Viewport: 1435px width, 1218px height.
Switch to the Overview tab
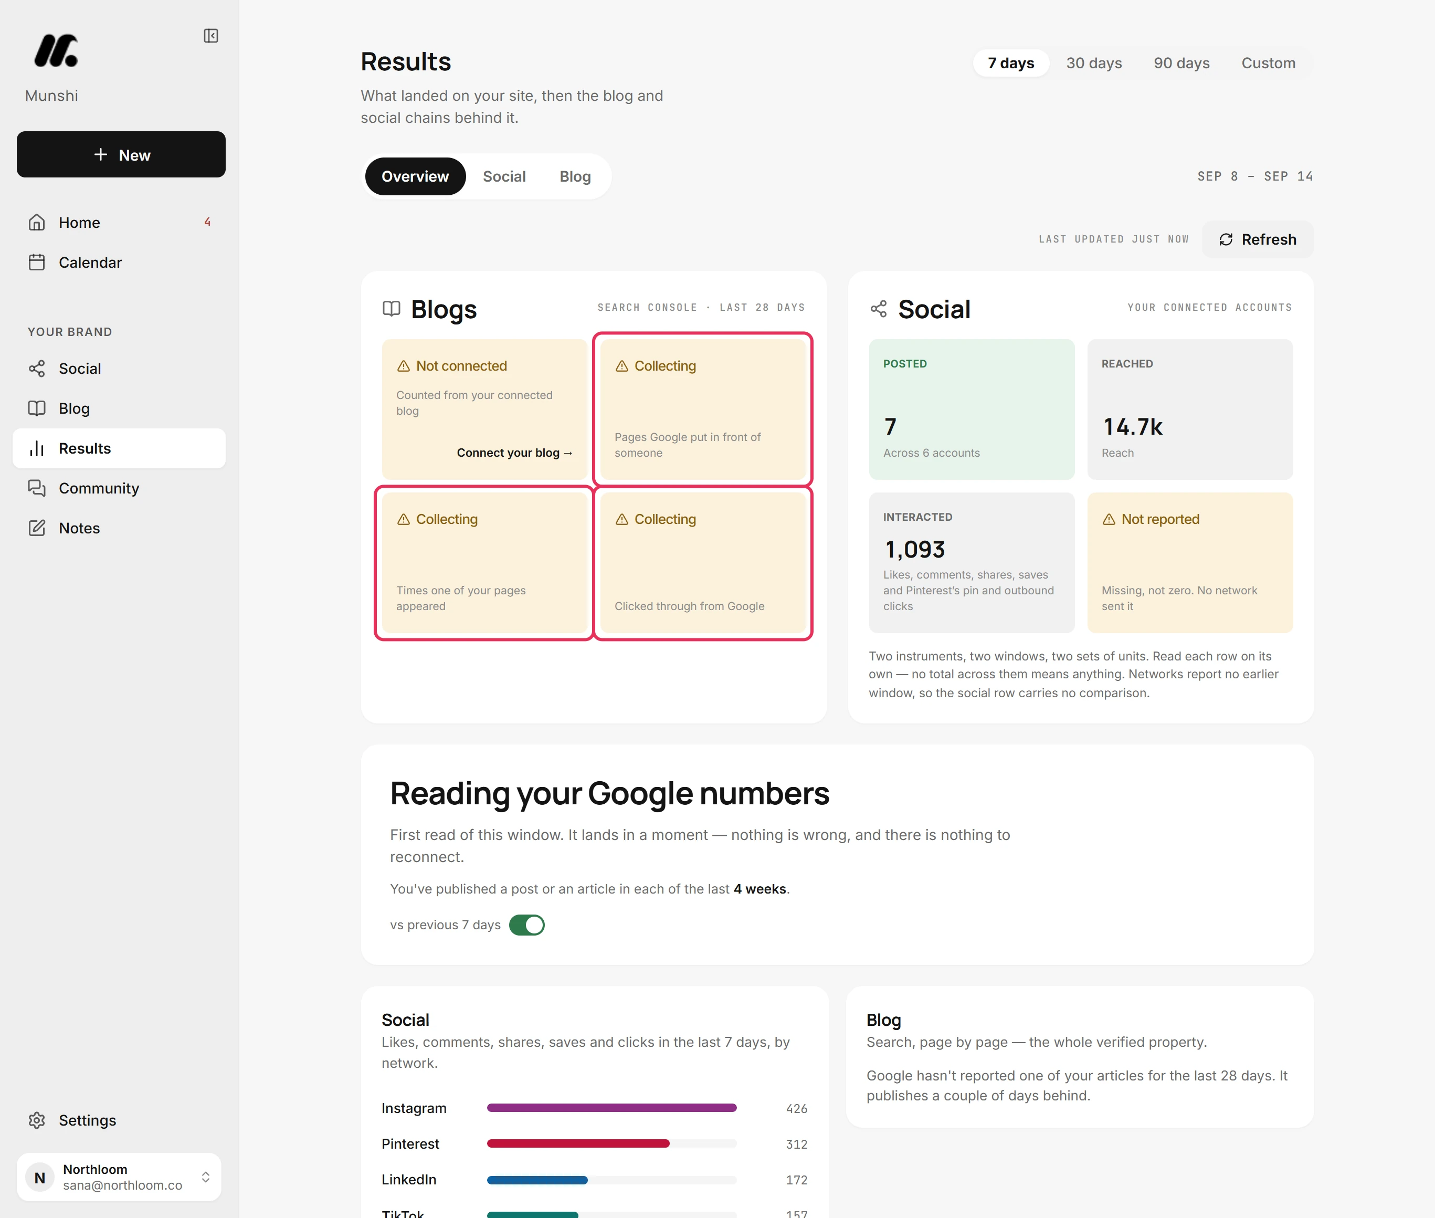tap(416, 177)
